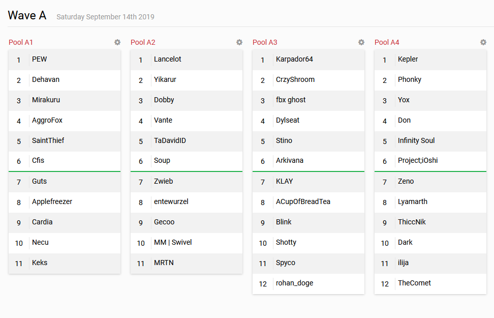
Task: Open the Pool A3 link
Action: click(x=265, y=42)
